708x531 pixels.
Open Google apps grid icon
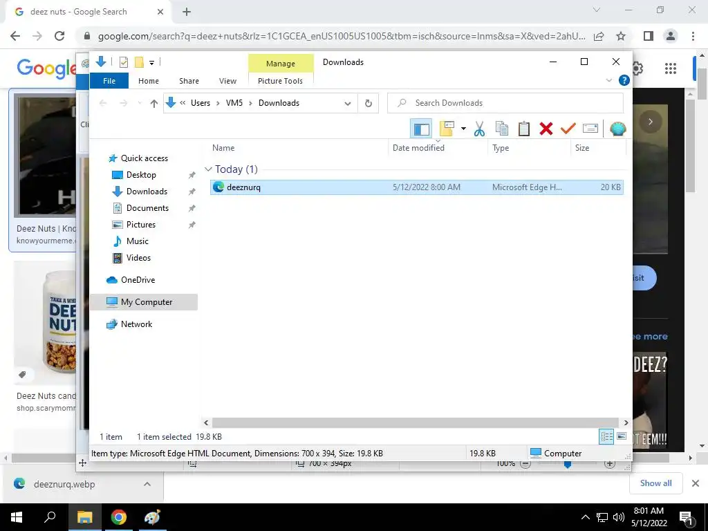point(671,68)
